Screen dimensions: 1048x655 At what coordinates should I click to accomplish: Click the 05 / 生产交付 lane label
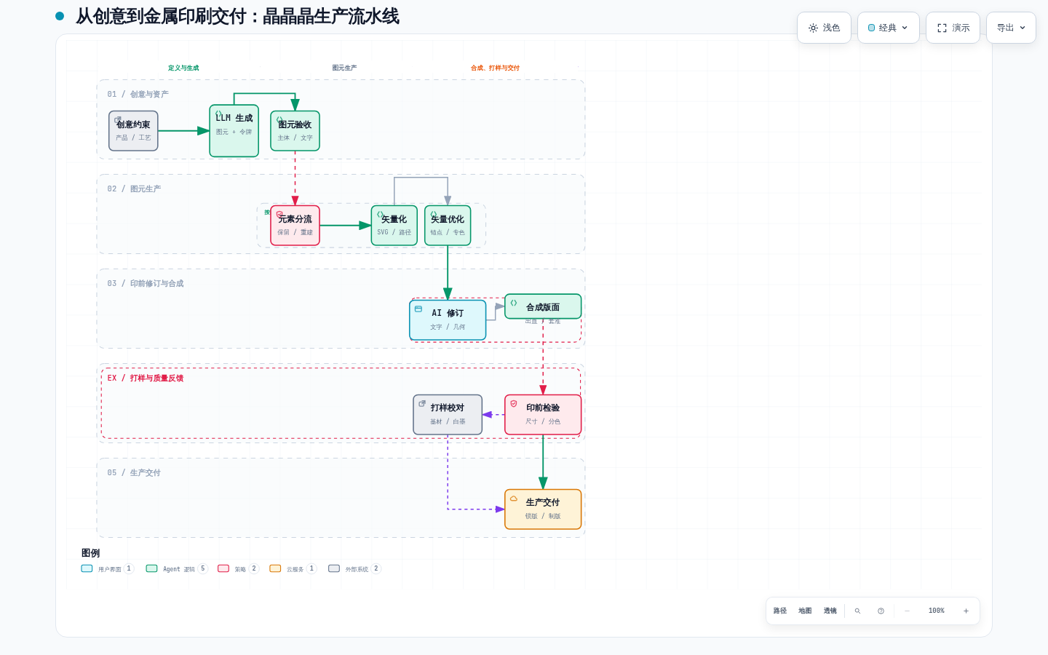(x=134, y=472)
